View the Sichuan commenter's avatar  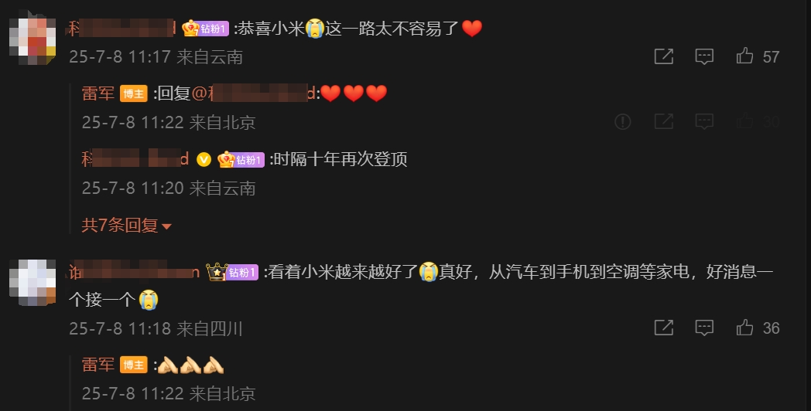(33, 283)
